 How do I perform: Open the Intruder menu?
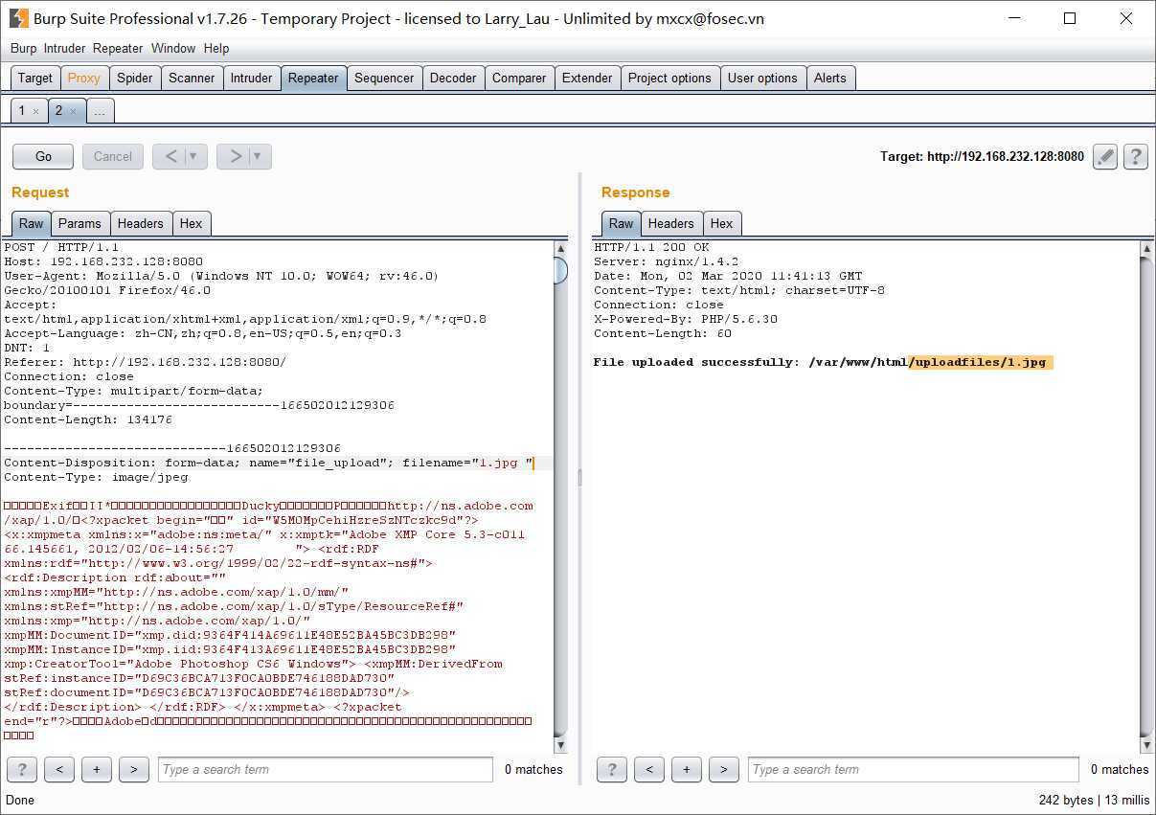pos(64,48)
